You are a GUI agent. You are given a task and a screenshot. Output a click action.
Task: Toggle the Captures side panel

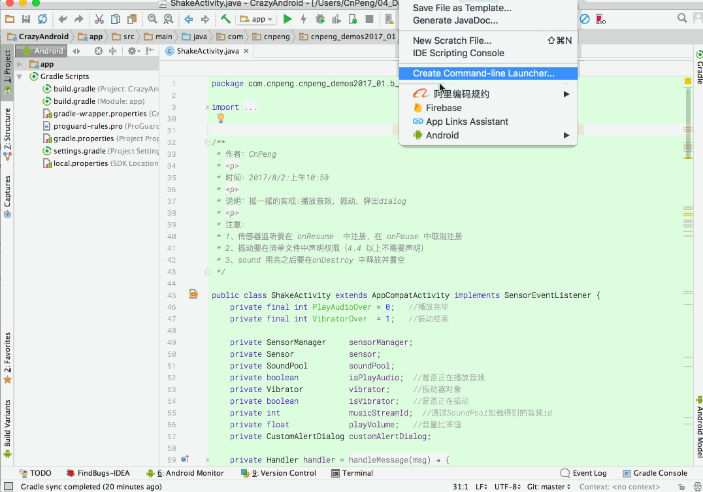click(x=7, y=197)
